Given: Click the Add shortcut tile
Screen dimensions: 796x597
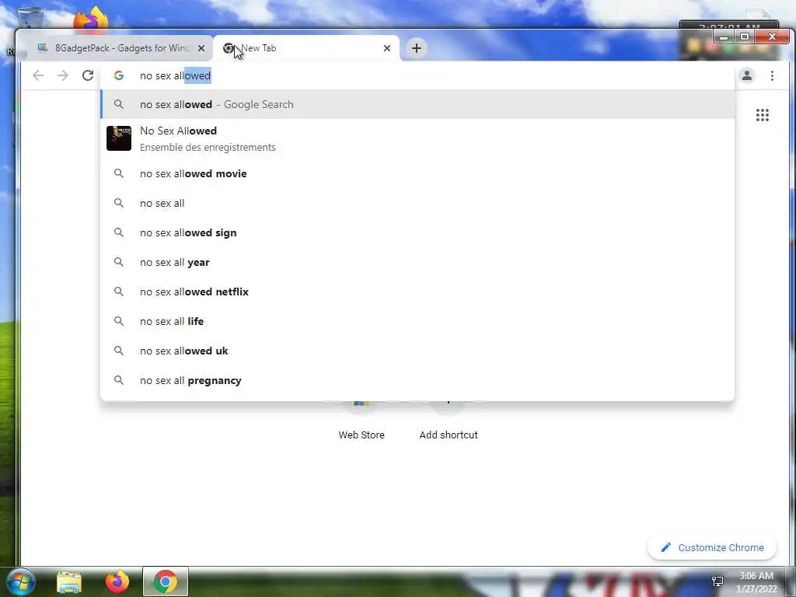Looking at the screenshot, I should [x=449, y=421].
